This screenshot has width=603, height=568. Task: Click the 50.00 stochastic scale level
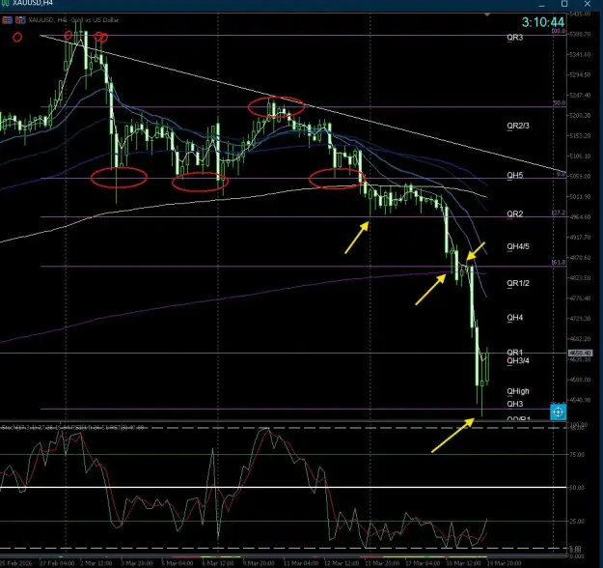(577, 488)
